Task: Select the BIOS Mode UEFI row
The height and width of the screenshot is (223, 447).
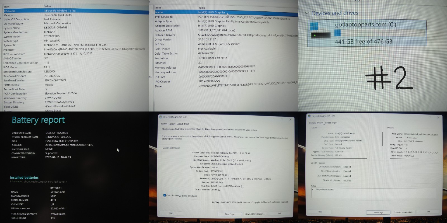Action: (x=76, y=67)
